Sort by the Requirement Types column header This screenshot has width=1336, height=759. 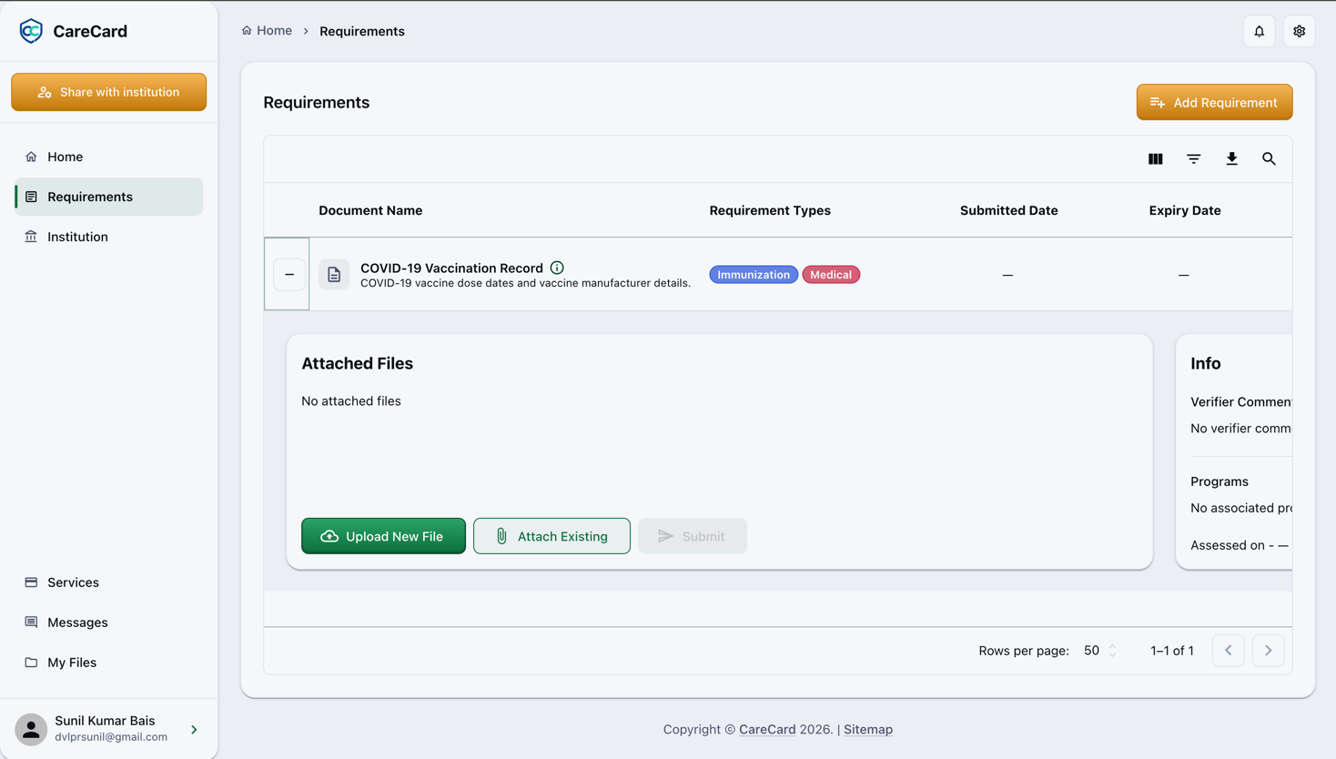770,210
